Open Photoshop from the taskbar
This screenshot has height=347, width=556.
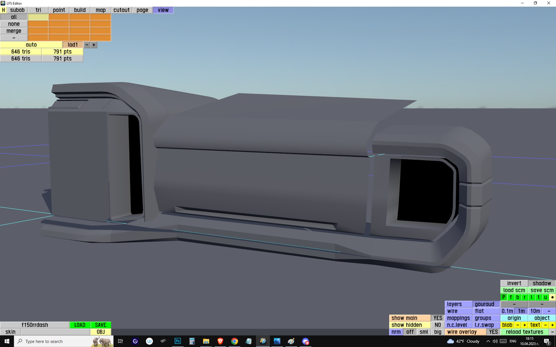click(178, 341)
